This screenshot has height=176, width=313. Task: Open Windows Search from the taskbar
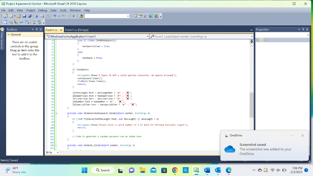tap(102, 170)
